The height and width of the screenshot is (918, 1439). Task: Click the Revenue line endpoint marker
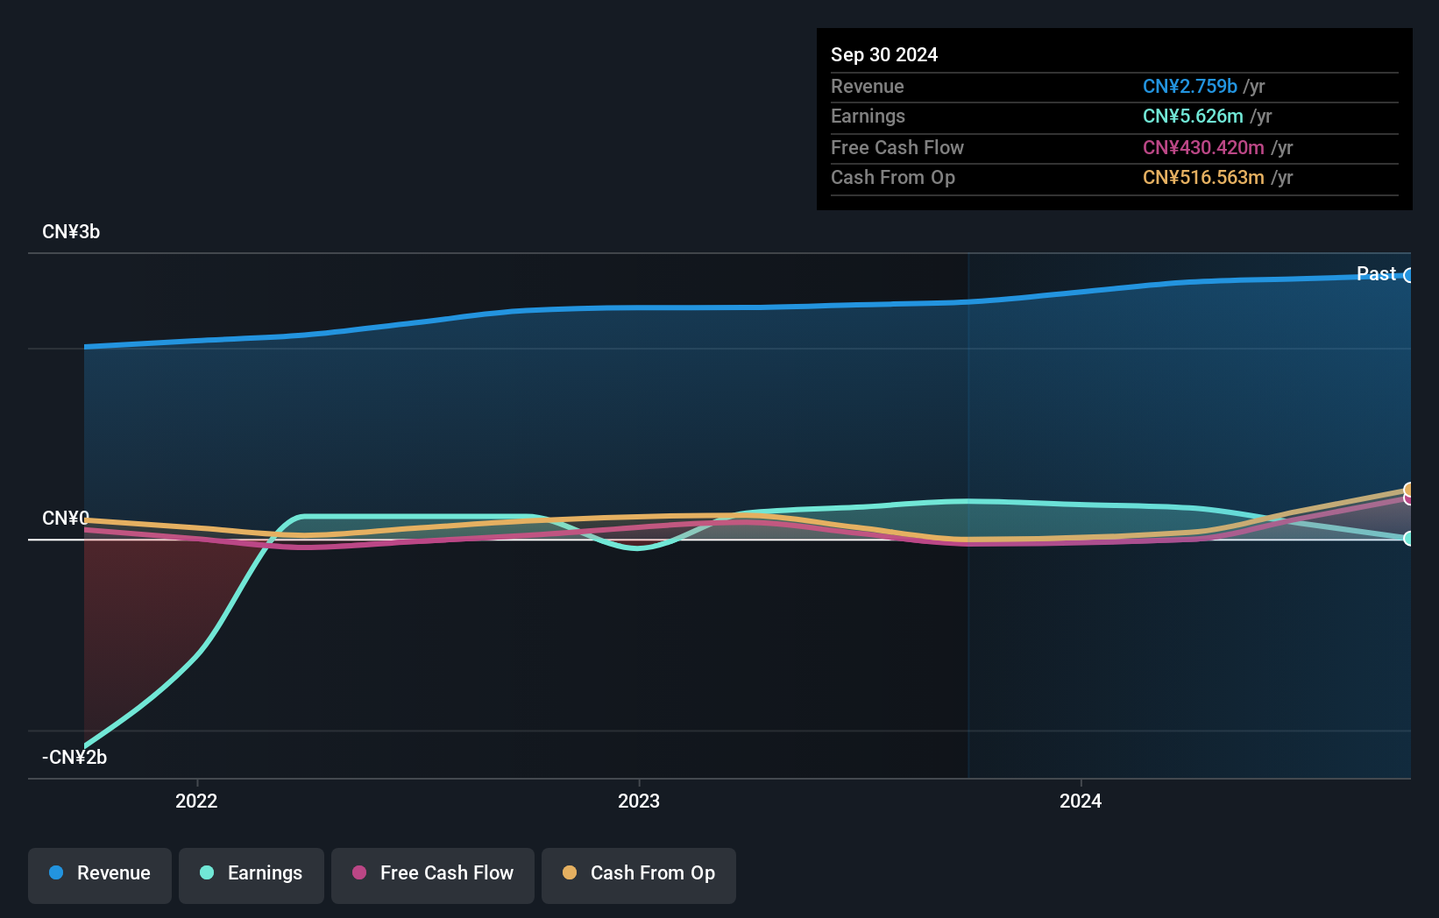coord(1409,276)
